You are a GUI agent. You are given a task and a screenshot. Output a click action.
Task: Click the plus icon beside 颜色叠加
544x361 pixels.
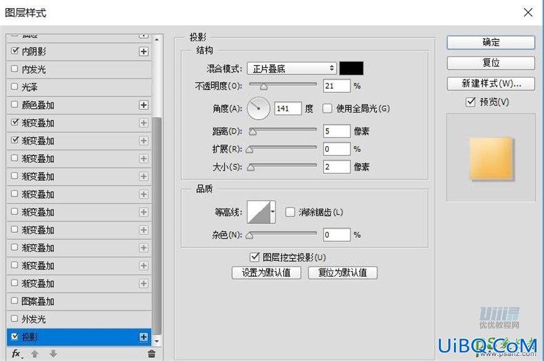144,105
